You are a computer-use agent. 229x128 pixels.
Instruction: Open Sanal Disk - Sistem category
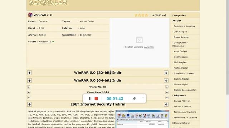[x=184, y=74]
